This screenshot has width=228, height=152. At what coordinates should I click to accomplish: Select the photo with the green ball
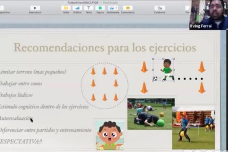coord(151,114)
